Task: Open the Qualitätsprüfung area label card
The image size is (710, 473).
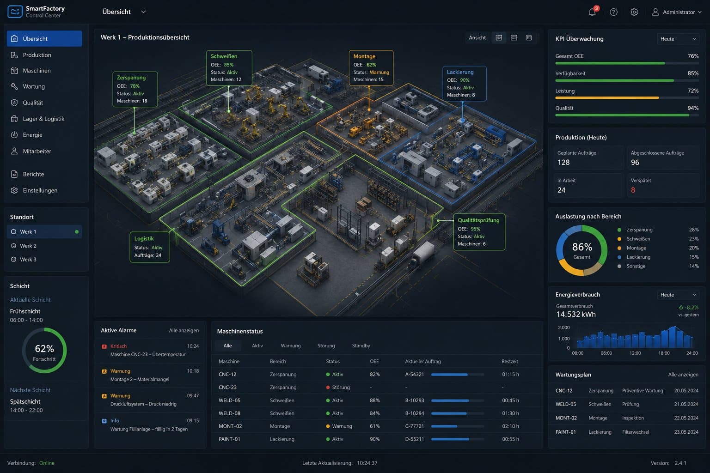Action: tap(479, 232)
